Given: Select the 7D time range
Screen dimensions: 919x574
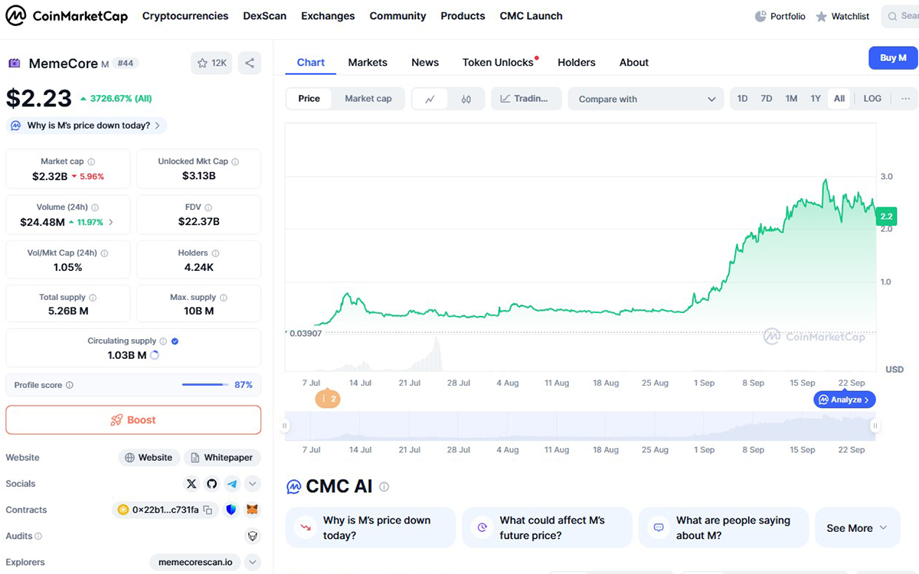Looking at the screenshot, I should tap(766, 99).
